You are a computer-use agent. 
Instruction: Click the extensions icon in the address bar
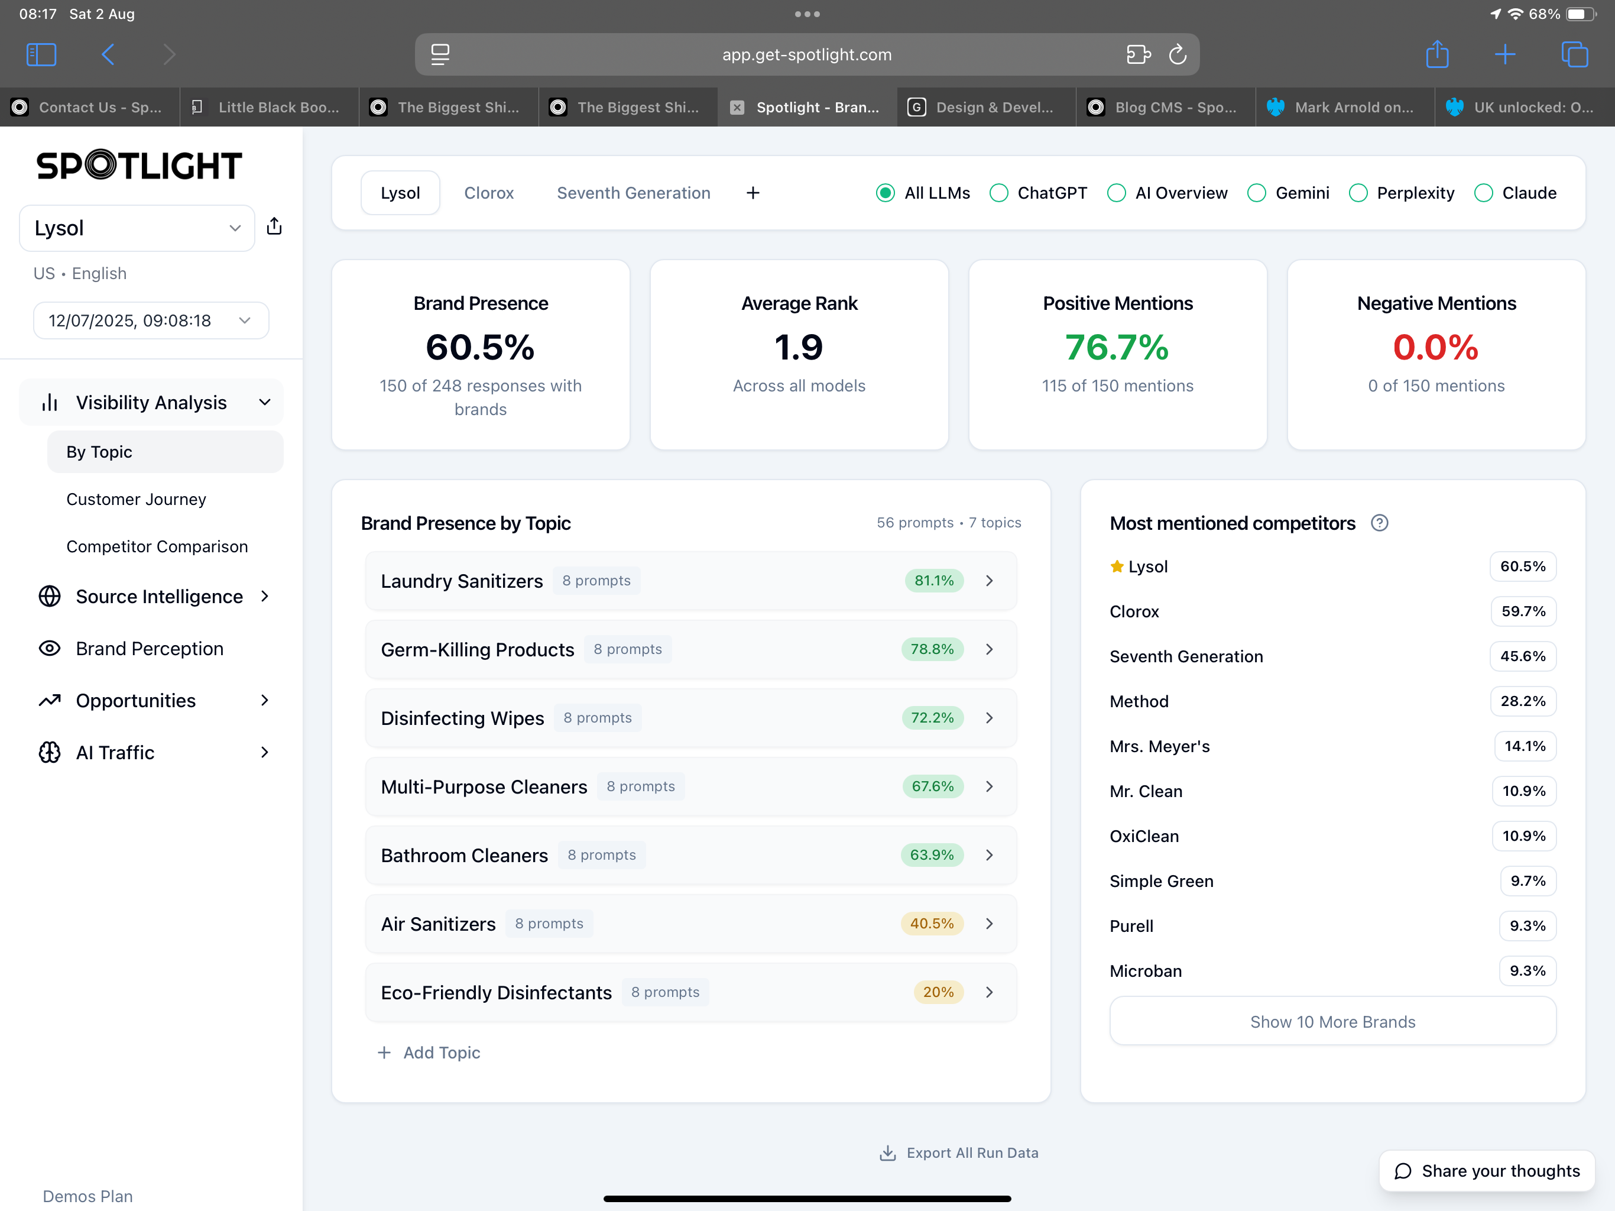pos(1138,54)
